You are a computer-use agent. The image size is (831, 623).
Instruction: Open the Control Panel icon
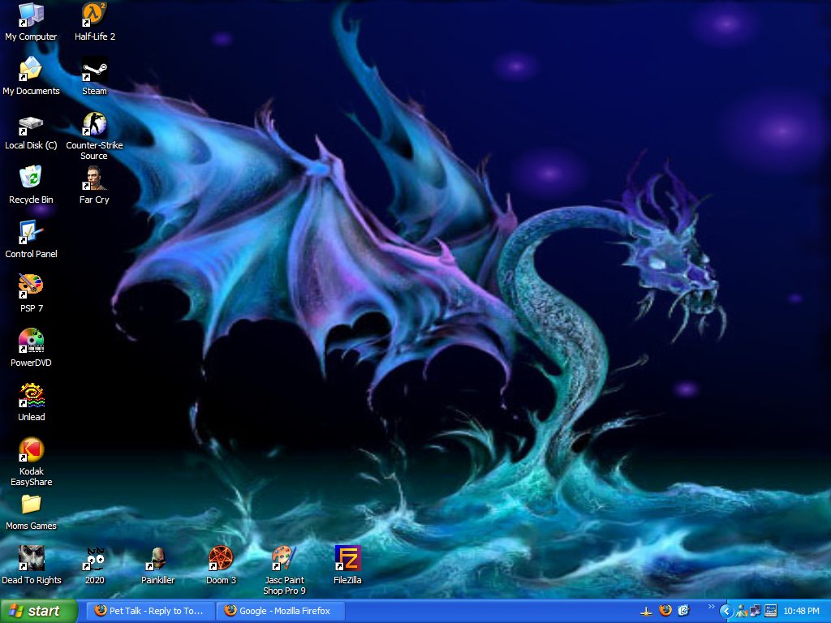pyautogui.click(x=31, y=233)
